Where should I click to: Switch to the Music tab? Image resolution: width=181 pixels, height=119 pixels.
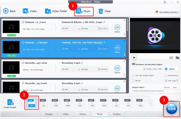(x=100, y=114)
